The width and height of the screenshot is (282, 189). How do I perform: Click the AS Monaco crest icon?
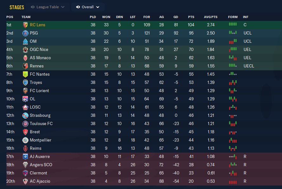(x=25, y=58)
